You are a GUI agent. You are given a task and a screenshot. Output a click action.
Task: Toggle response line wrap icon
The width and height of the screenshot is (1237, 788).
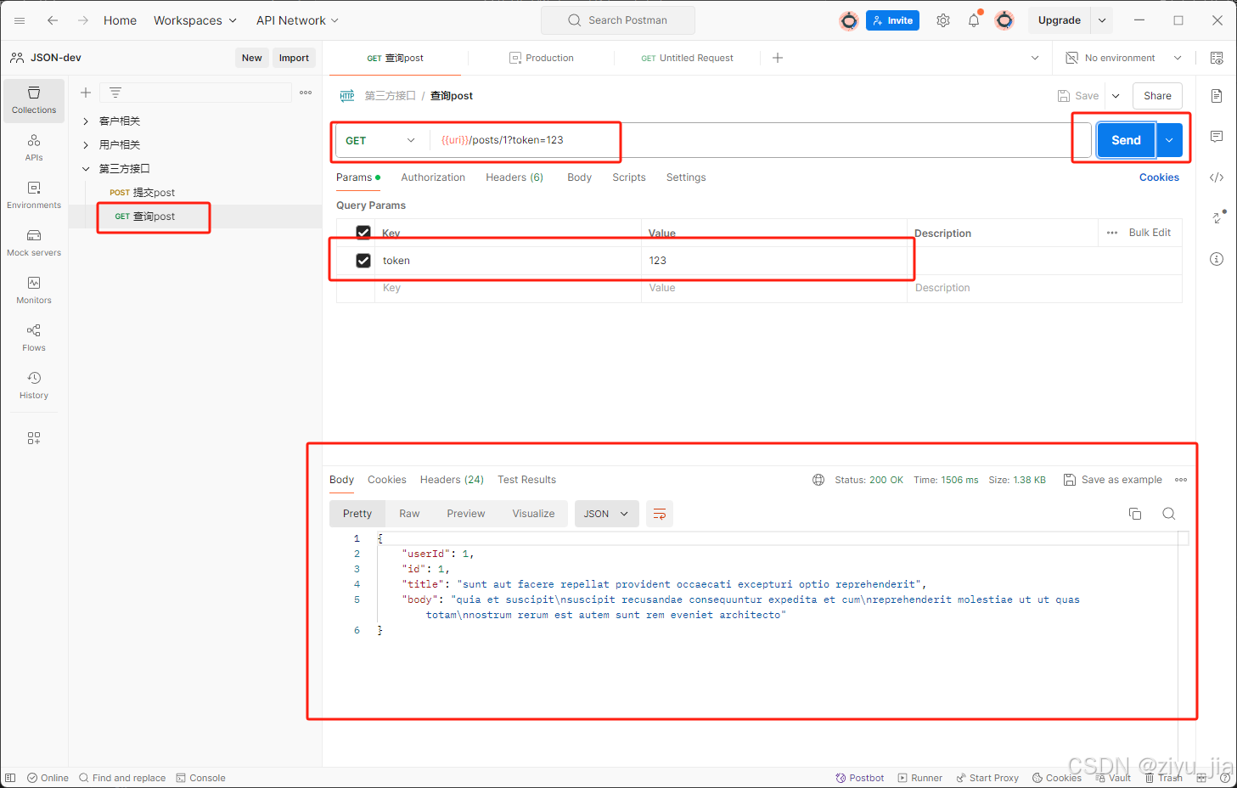(x=660, y=514)
